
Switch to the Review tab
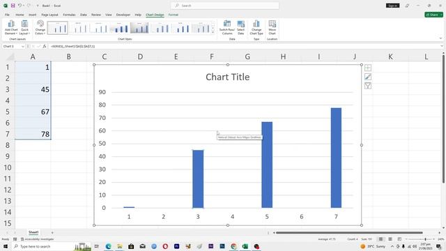point(96,15)
